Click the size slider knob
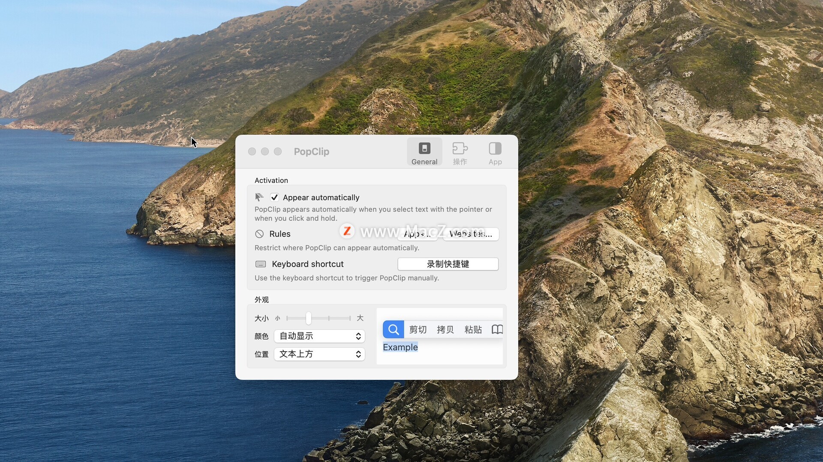Image resolution: width=823 pixels, height=462 pixels. coord(309,318)
